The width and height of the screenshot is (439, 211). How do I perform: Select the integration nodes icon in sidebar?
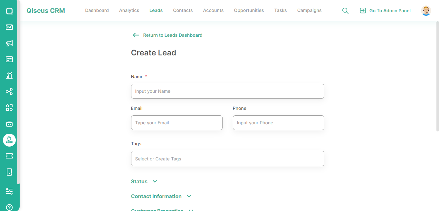coord(9,91)
